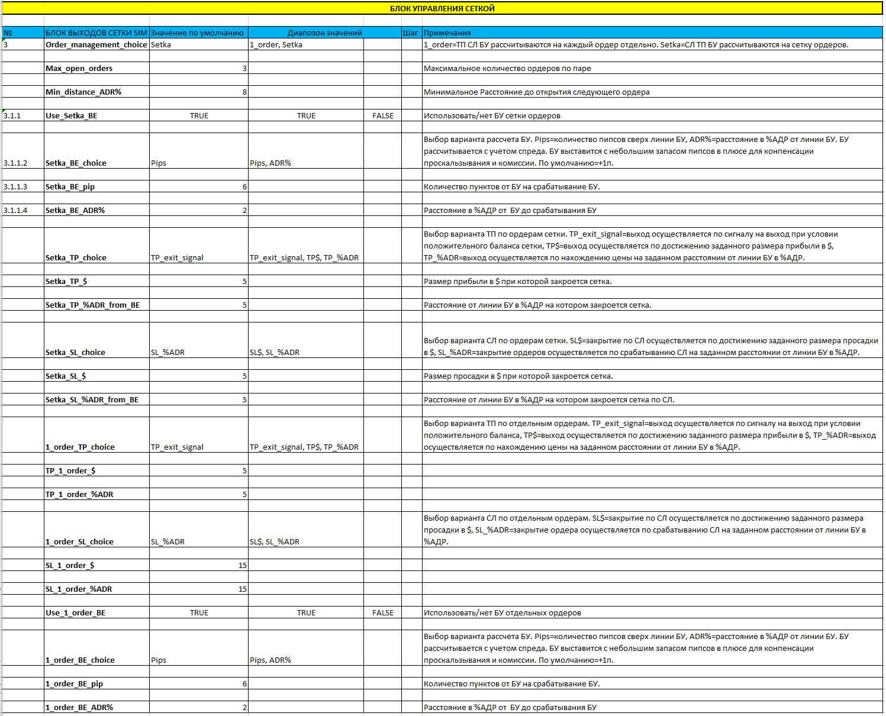
Task: Select the "Примечания" header cell
Action: click(652, 33)
